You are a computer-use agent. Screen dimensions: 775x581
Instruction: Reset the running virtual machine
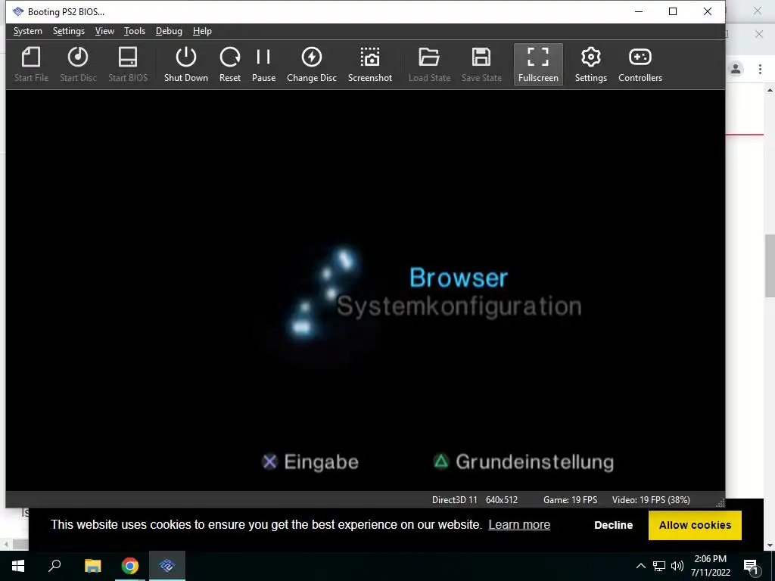tap(230, 64)
